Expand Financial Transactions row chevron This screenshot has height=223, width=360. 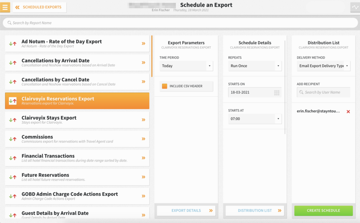click(x=144, y=158)
